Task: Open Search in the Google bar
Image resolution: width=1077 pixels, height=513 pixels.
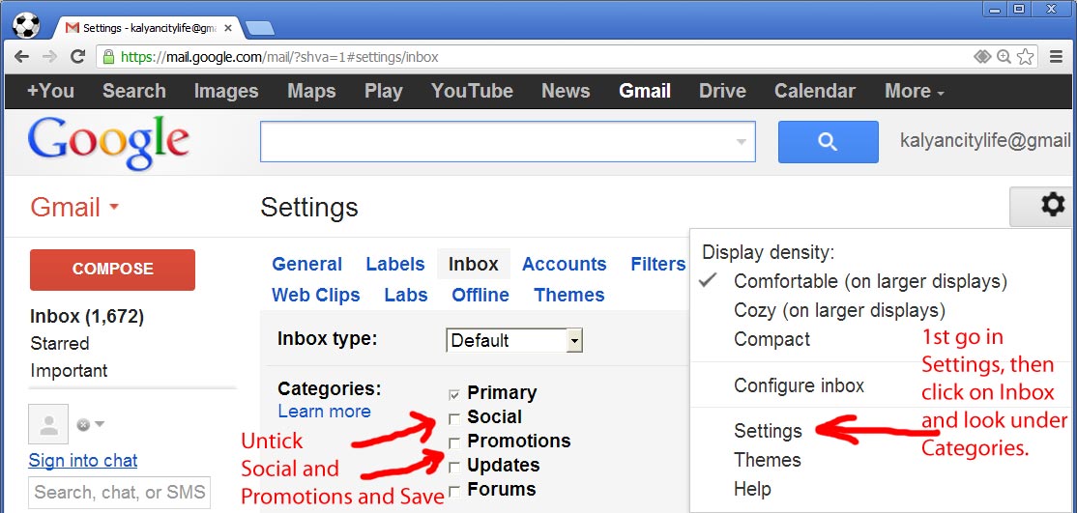Action: click(x=134, y=91)
